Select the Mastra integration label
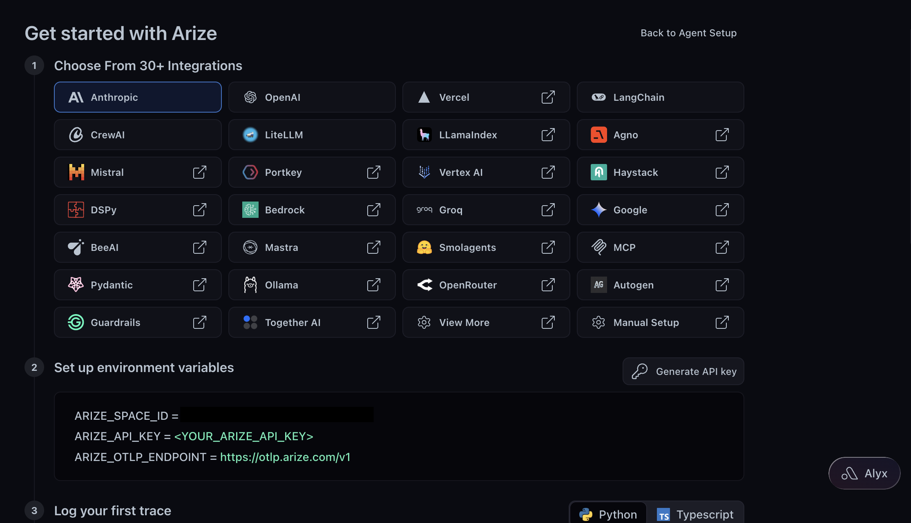The height and width of the screenshot is (523, 911). (x=281, y=247)
